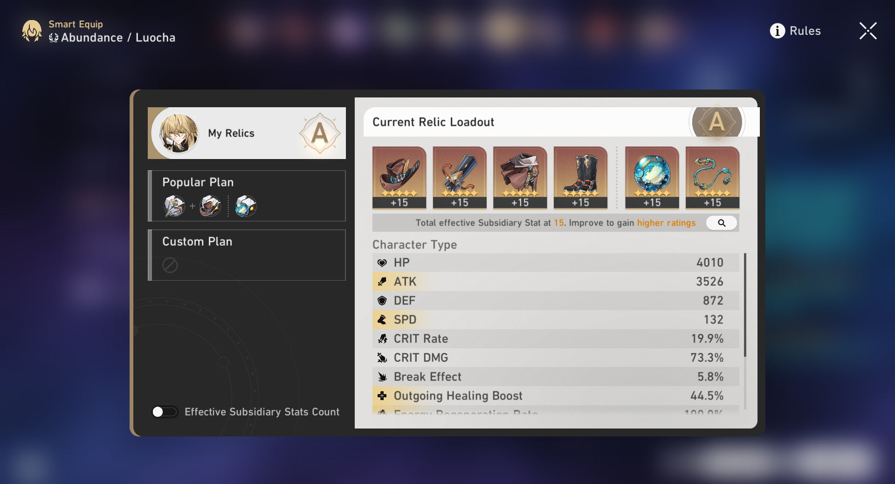Choose the Custom Plan option

(247, 255)
